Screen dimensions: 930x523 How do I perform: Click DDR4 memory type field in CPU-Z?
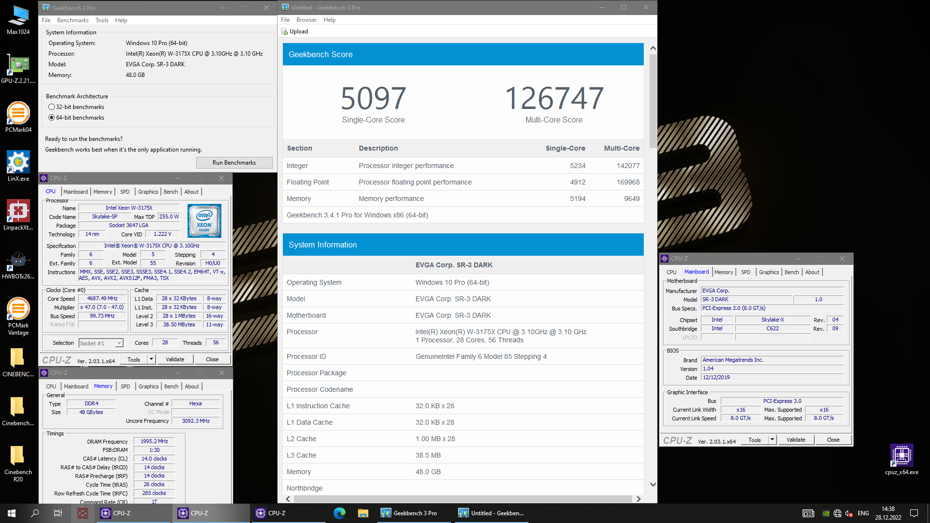91,403
